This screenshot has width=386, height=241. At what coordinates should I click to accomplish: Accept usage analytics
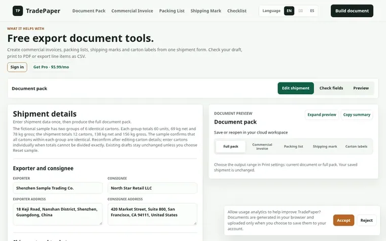pyautogui.click(x=343, y=220)
